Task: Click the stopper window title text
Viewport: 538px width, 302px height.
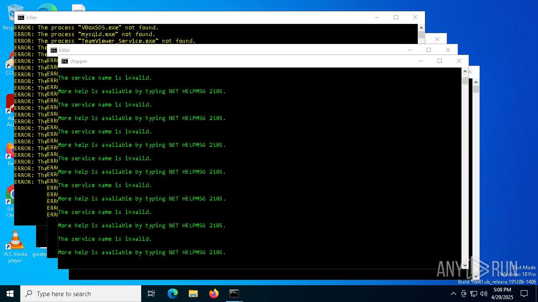Action: click(x=79, y=61)
